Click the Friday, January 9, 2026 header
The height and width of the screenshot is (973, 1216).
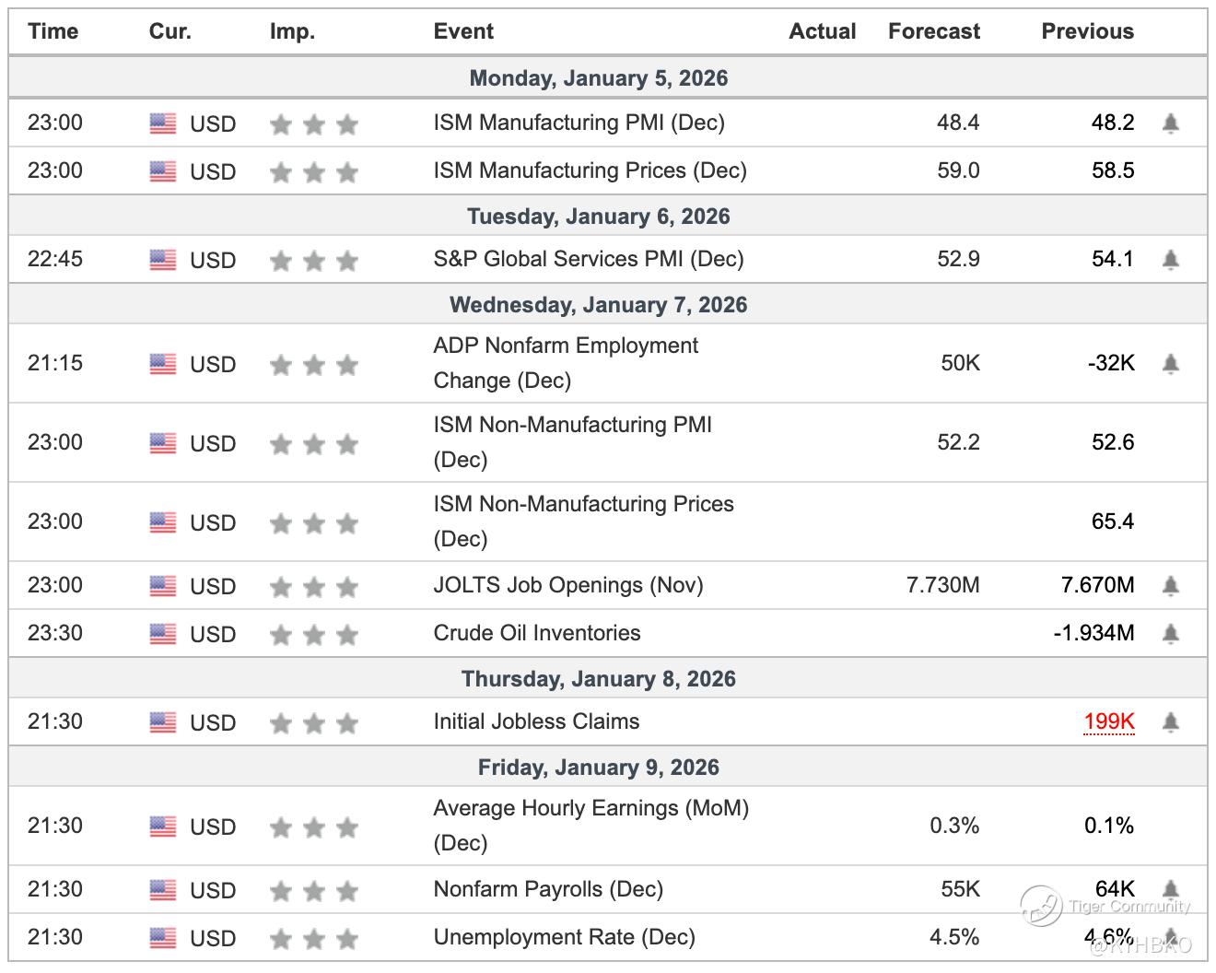tap(598, 768)
